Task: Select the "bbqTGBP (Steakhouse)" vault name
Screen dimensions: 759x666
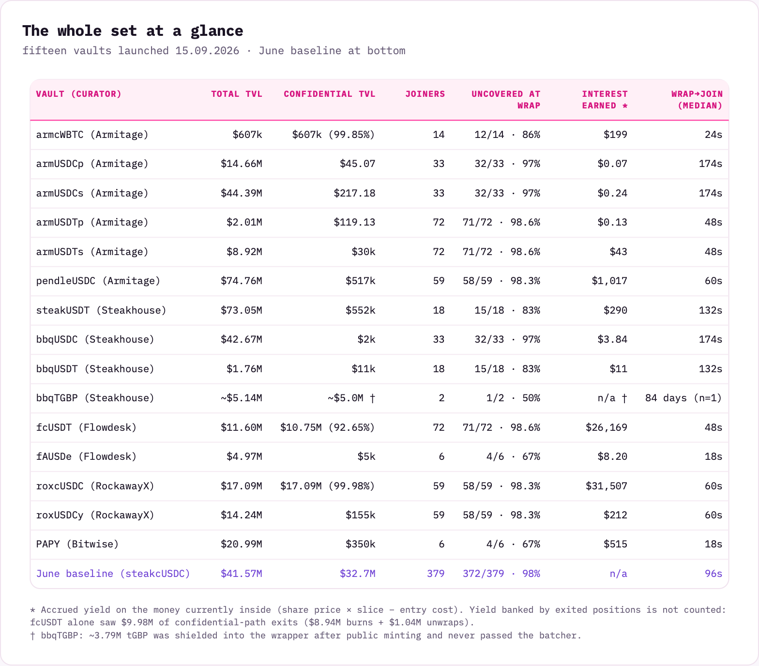Action: coord(95,398)
